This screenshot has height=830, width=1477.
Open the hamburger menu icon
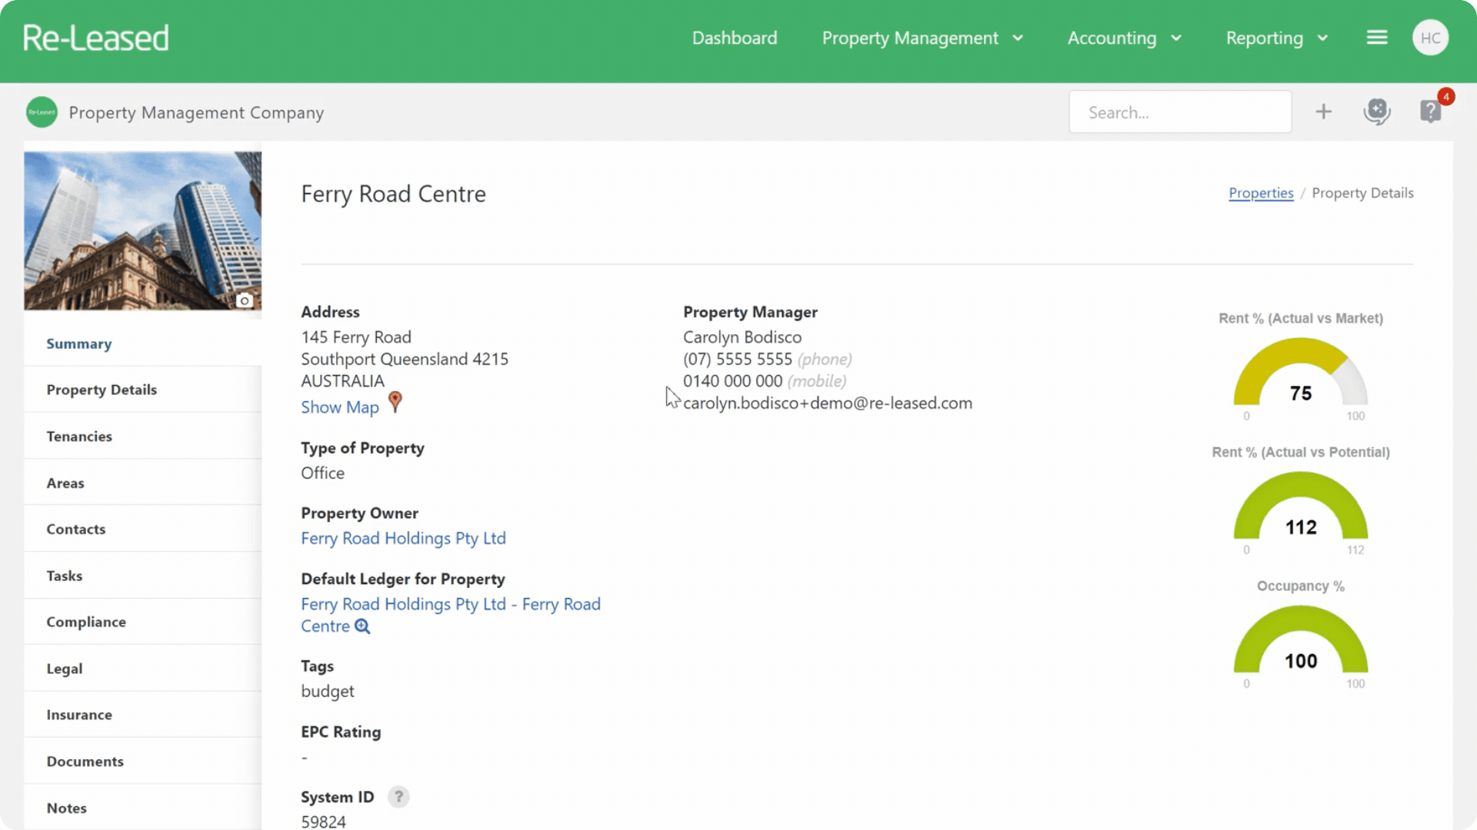1377,38
